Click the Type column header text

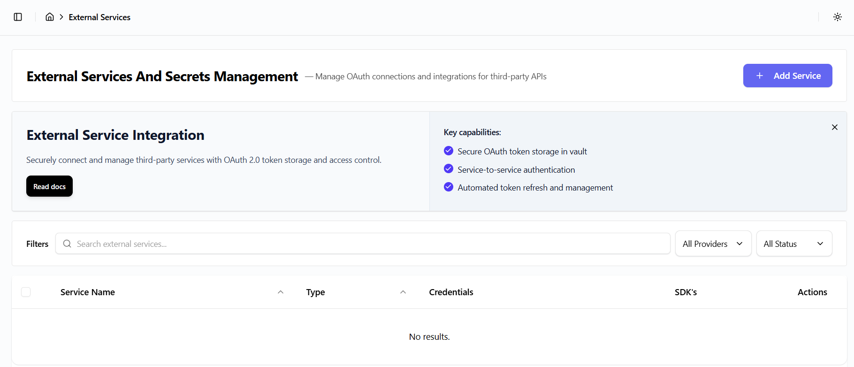point(316,292)
